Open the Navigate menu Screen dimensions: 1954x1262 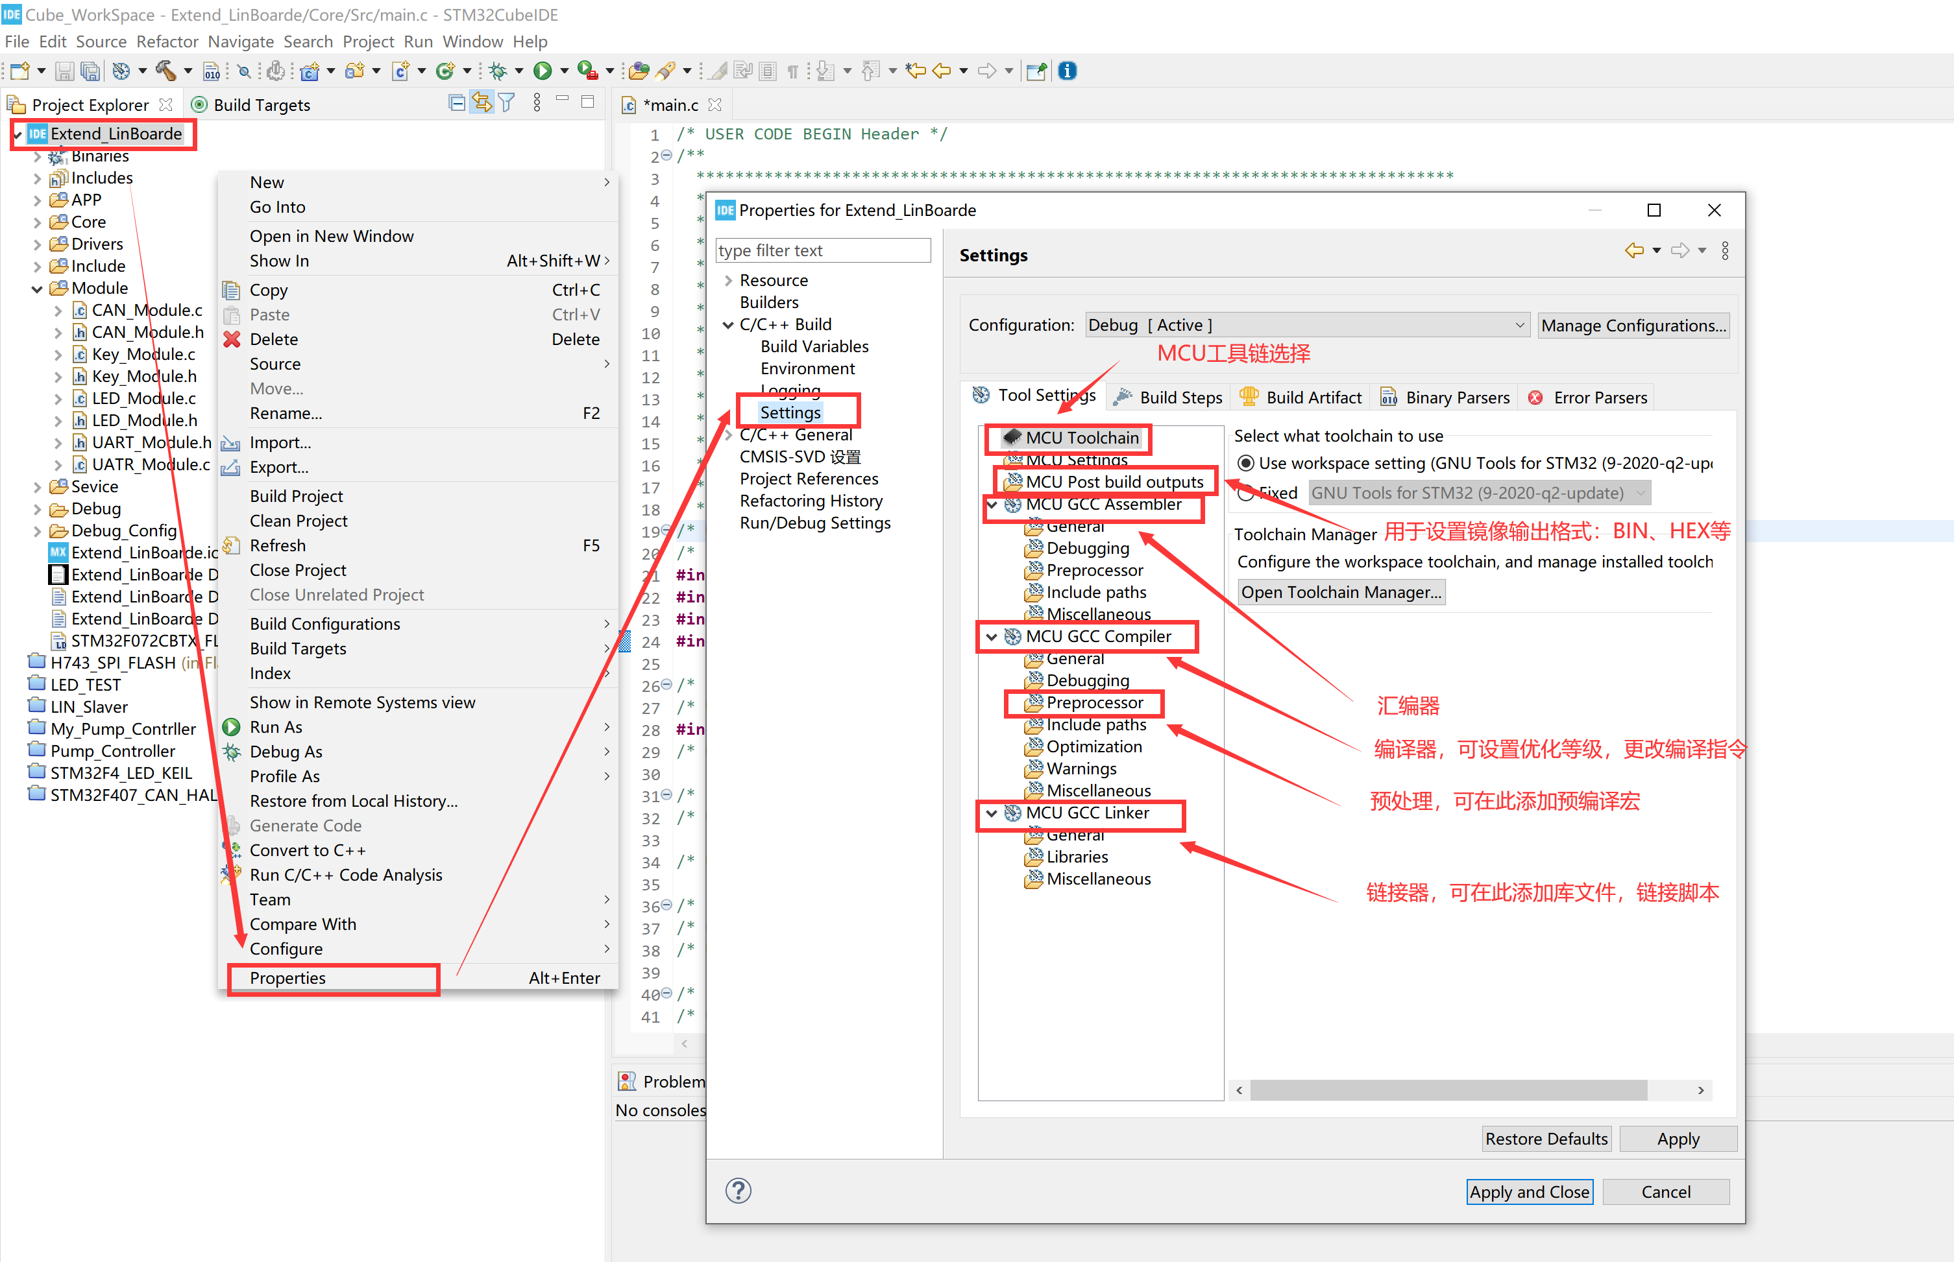click(240, 41)
